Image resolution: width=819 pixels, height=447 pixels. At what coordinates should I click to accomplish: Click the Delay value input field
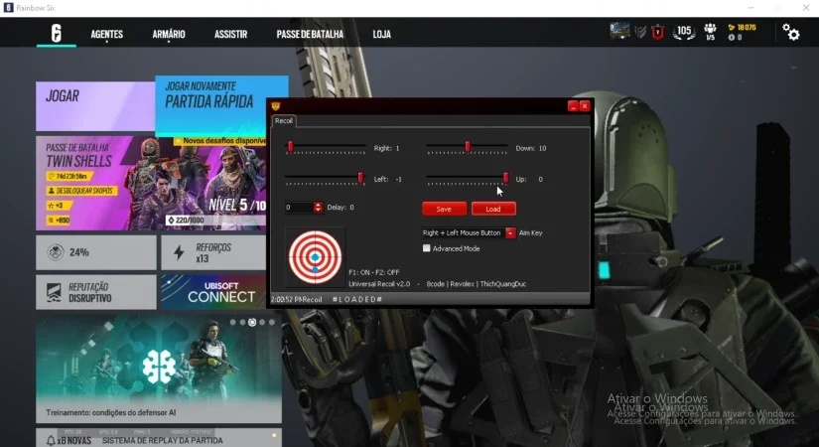tap(299, 207)
